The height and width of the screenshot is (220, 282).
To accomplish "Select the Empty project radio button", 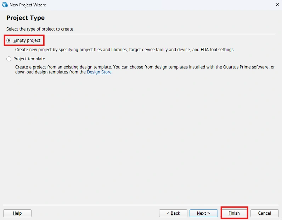I will (x=9, y=40).
